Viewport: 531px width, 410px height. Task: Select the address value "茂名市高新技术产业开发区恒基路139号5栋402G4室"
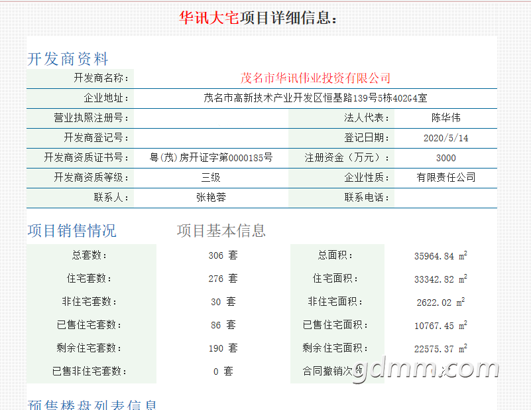coord(316,98)
